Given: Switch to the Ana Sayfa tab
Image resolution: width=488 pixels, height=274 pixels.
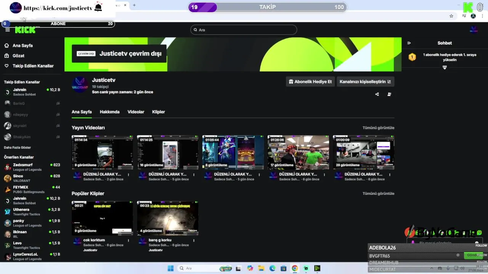Looking at the screenshot, I should point(82,112).
